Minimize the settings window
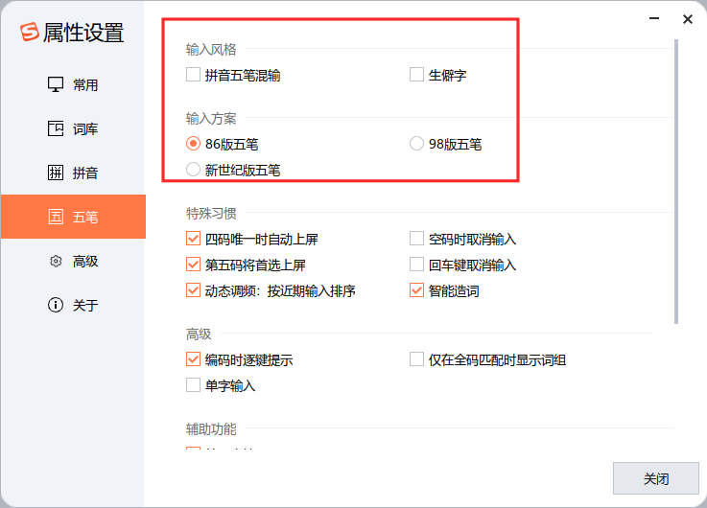 click(654, 18)
